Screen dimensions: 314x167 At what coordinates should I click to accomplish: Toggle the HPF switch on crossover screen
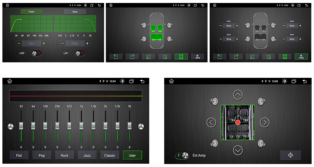[36, 53]
